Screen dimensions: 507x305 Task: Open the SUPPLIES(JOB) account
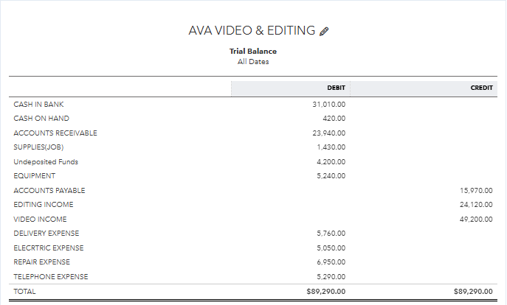(x=38, y=147)
